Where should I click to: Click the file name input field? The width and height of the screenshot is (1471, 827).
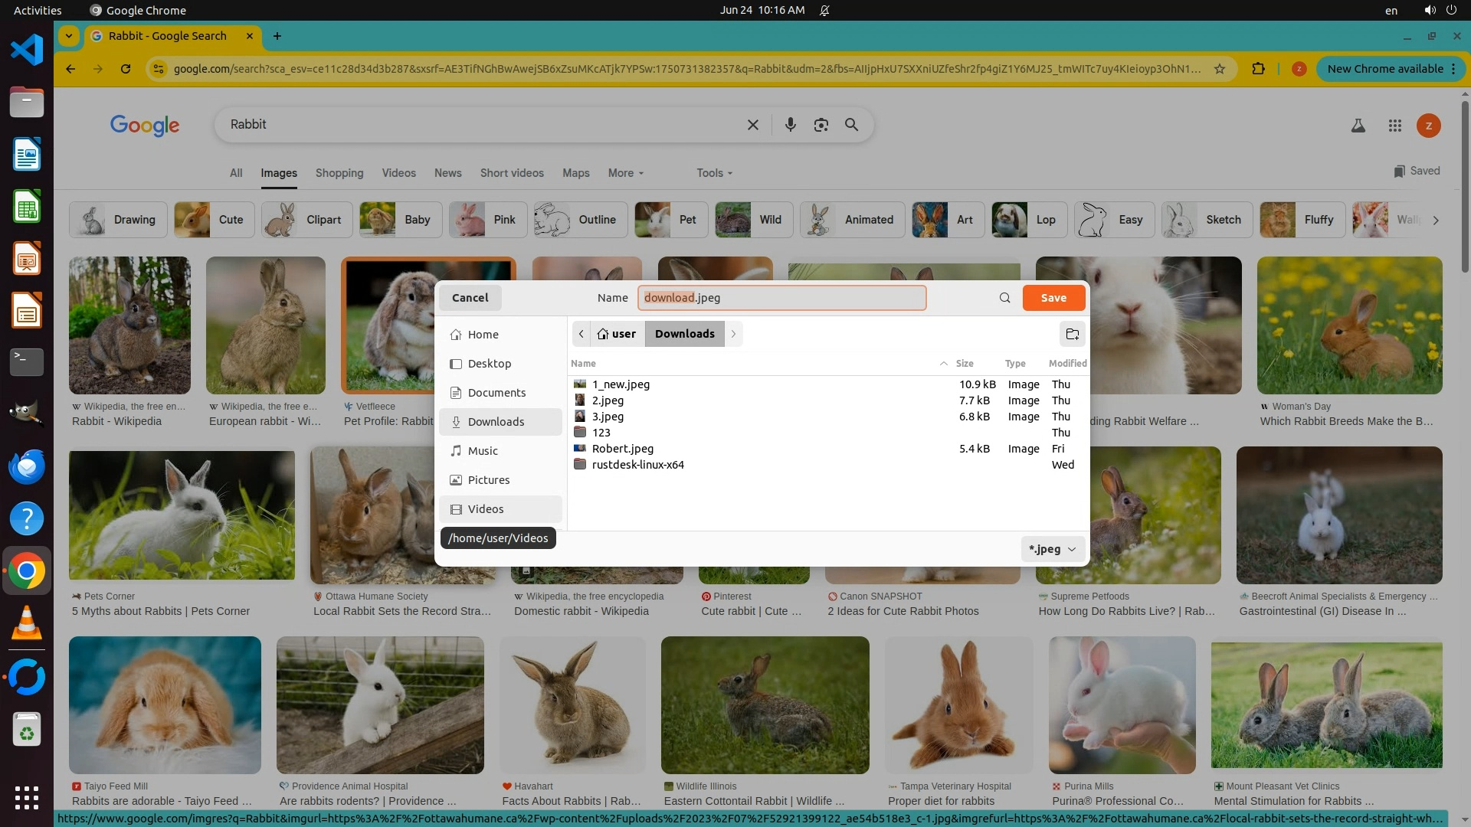click(x=781, y=298)
